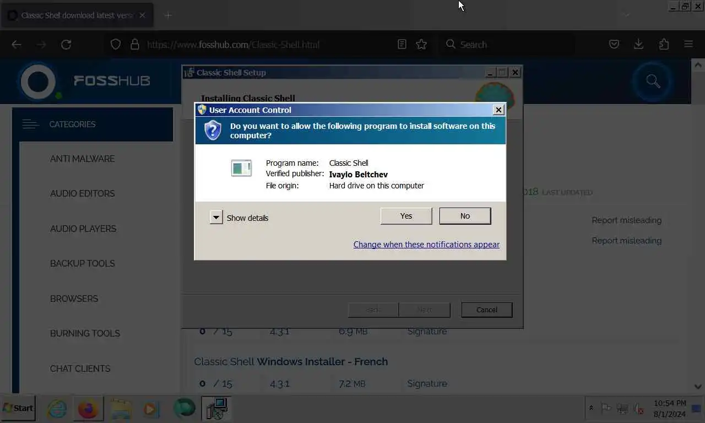
Task: Toggle reader view icon
Action: click(x=402, y=45)
